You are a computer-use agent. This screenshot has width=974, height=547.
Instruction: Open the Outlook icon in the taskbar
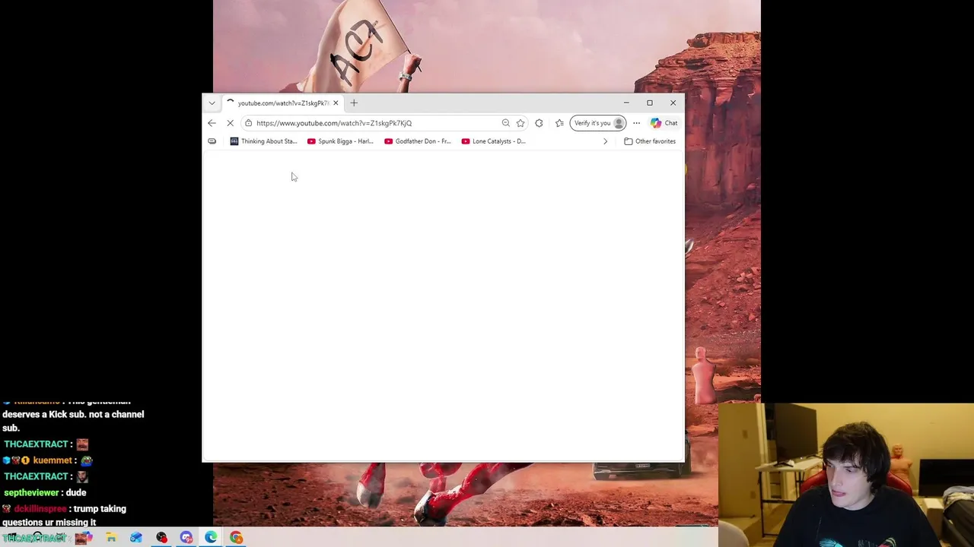136,538
